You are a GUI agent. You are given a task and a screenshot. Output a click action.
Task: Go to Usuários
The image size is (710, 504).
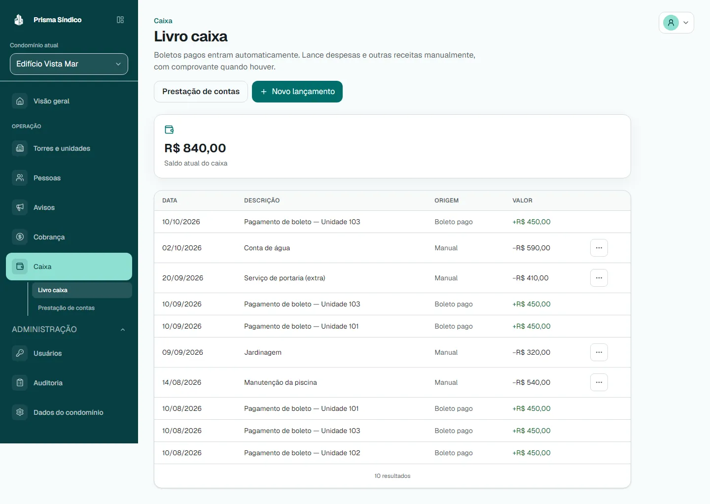point(69,353)
